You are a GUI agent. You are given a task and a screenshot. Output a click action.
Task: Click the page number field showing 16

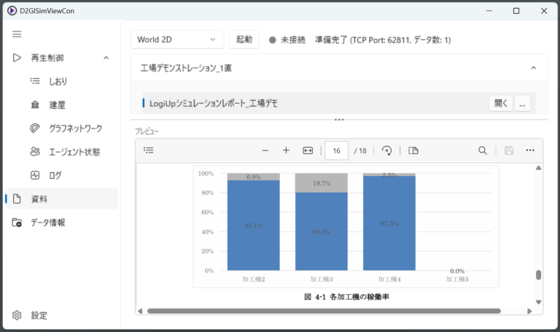(336, 150)
